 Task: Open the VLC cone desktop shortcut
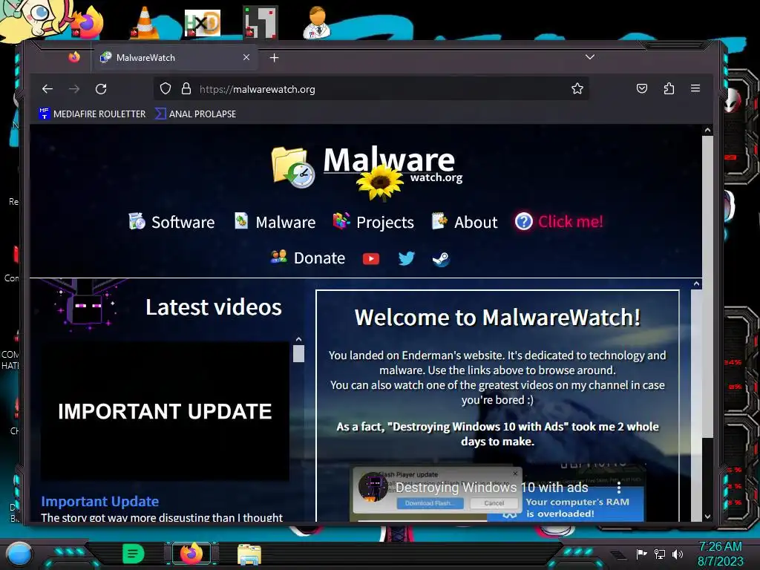pyautogui.click(x=144, y=22)
